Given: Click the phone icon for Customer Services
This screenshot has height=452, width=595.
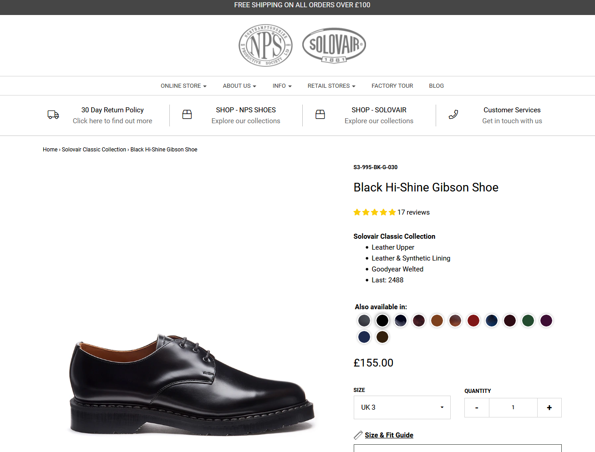Looking at the screenshot, I should (x=453, y=115).
